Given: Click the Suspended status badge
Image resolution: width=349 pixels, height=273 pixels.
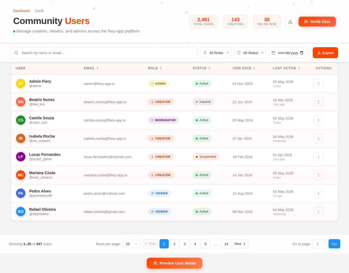Looking at the screenshot, I should [206, 157].
